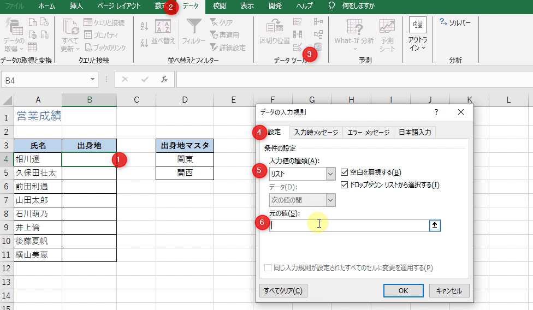Open the 入力時メッセージ tab
Viewport: 533px width, 310px height.
coord(316,133)
